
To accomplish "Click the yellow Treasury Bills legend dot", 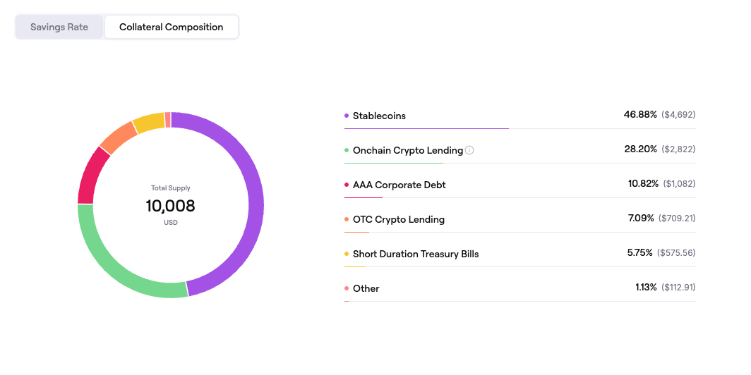I will [x=347, y=254].
